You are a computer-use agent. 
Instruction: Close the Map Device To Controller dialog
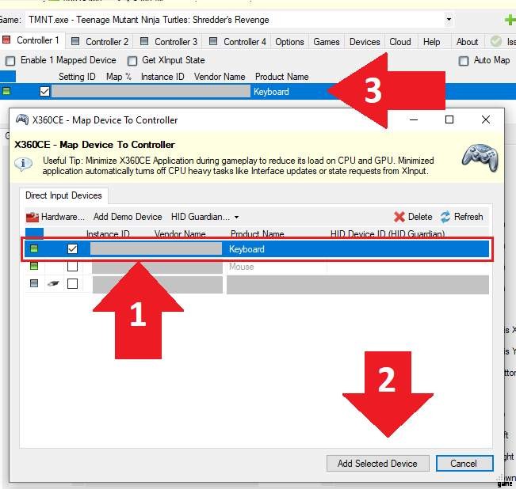[x=485, y=119]
